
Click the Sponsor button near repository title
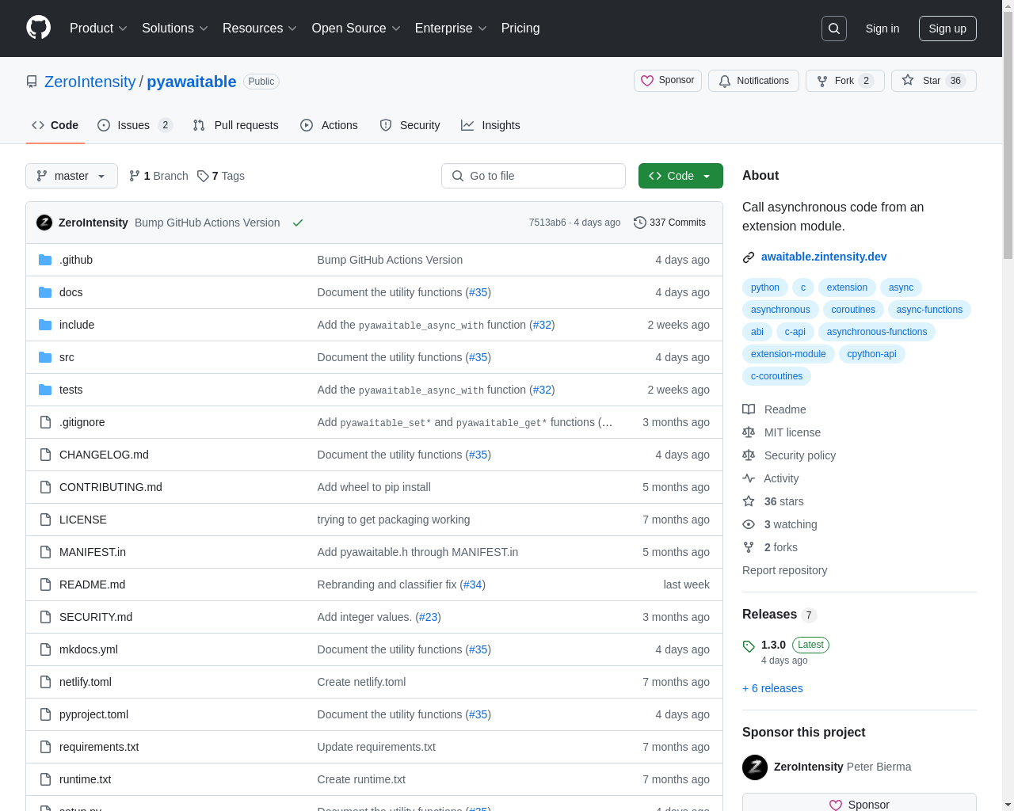(x=668, y=81)
